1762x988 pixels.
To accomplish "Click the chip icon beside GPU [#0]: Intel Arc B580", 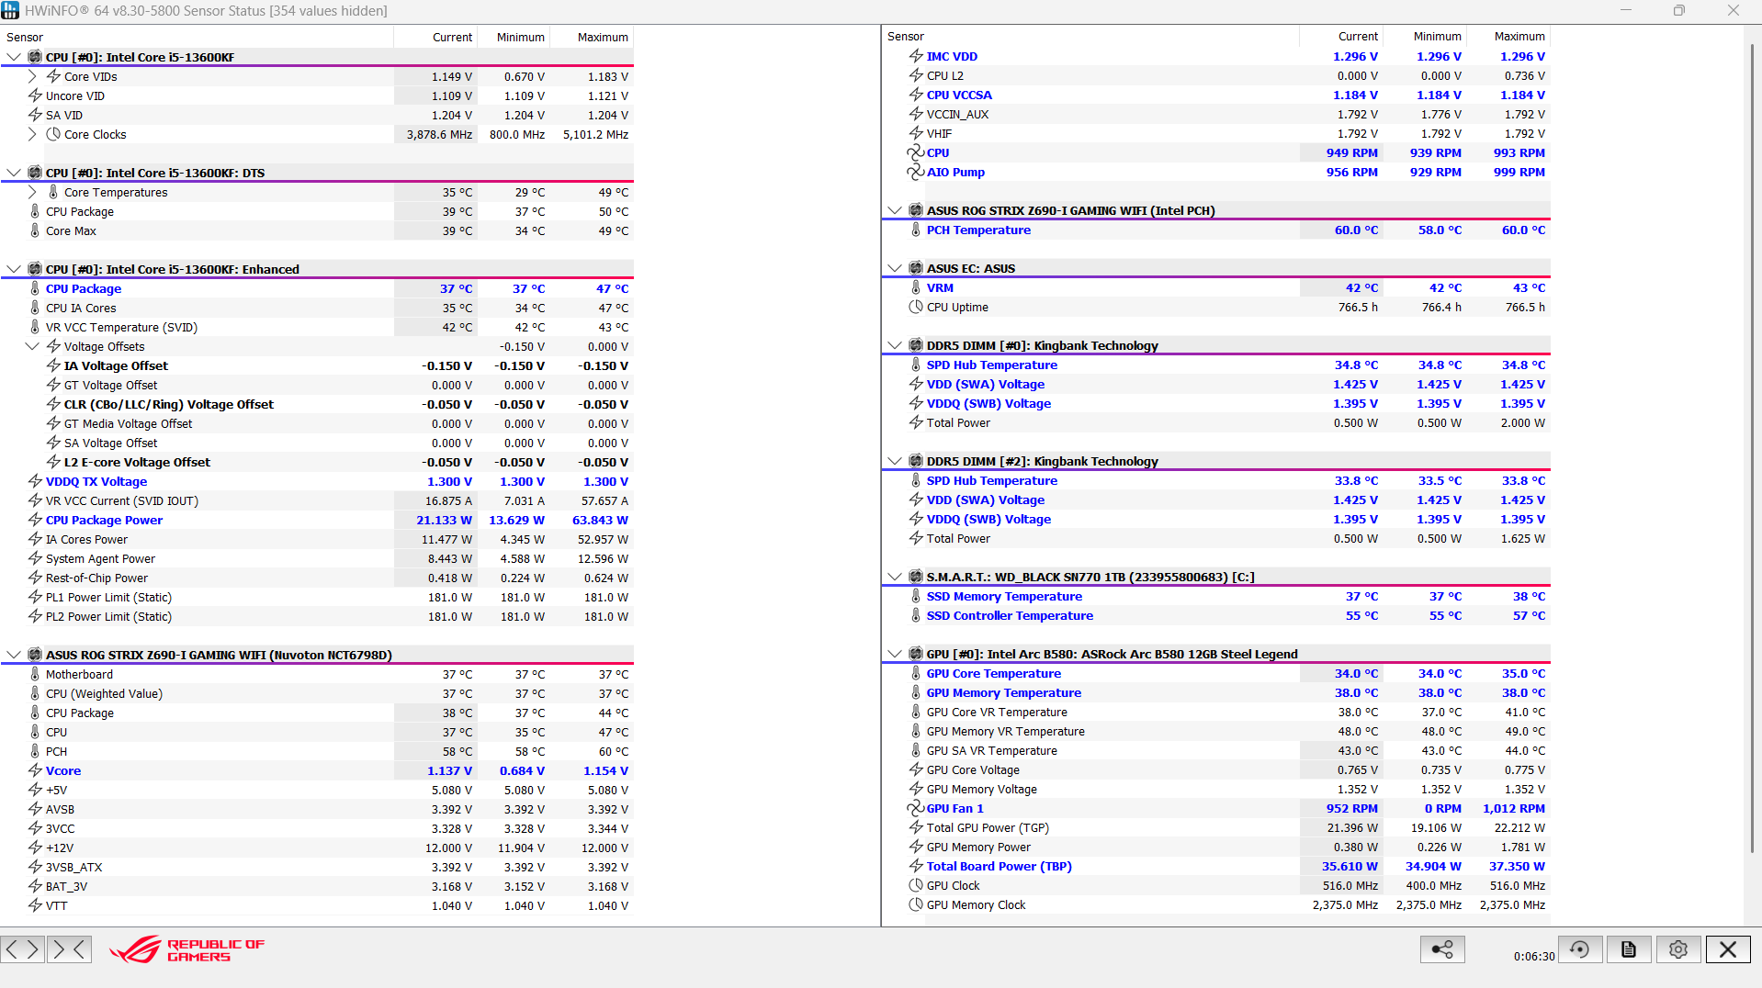I will [x=916, y=654].
